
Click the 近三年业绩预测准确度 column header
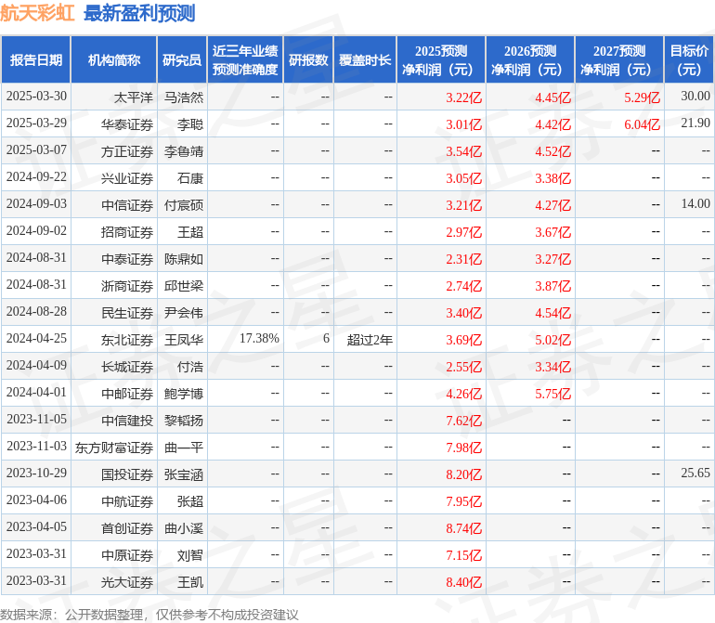tap(245, 59)
